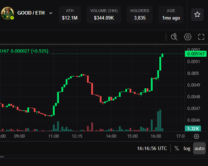Click the +0.52% price change legend
The image size is (208, 166).
click(40, 51)
